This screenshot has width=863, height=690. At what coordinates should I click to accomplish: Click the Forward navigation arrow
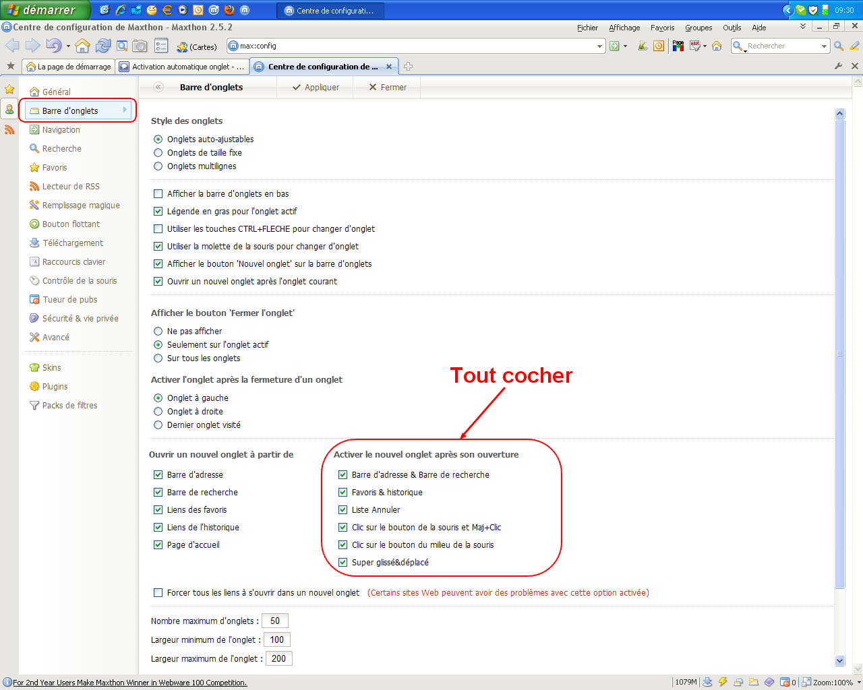pos(32,46)
